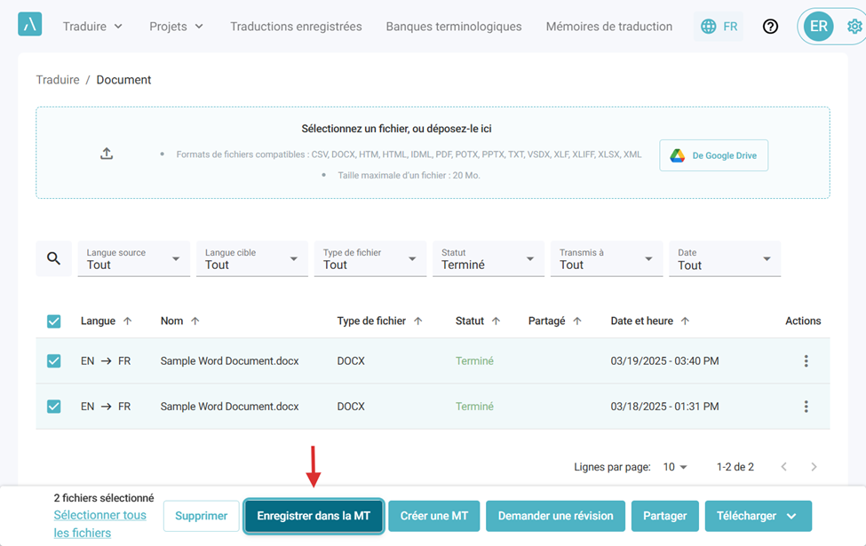Click Enregistrer dans la MT button

pyautogui.click(x=314, y=516)
